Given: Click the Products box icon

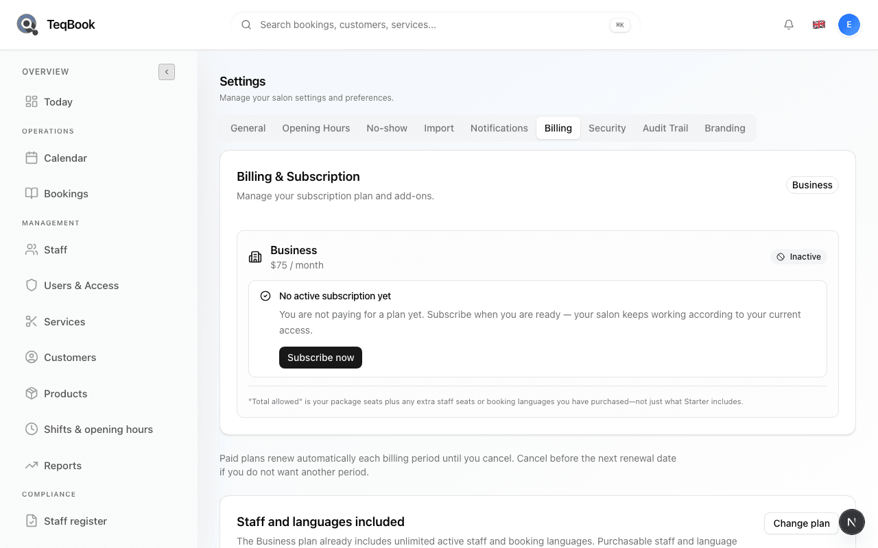Looking at the screenshot, I should click(32, 394).
